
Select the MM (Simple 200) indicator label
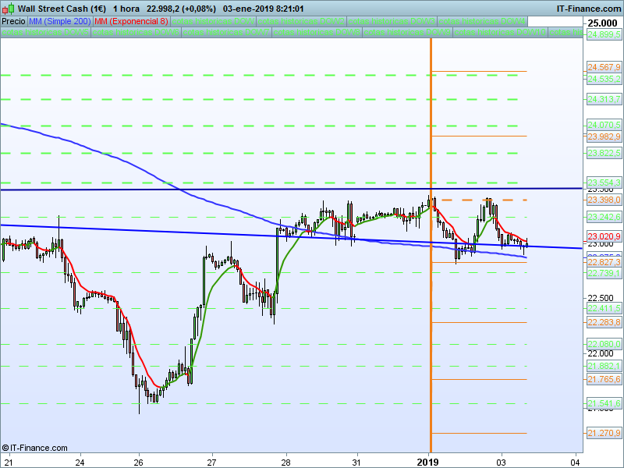pyautogui.click(x=60, y=22)
